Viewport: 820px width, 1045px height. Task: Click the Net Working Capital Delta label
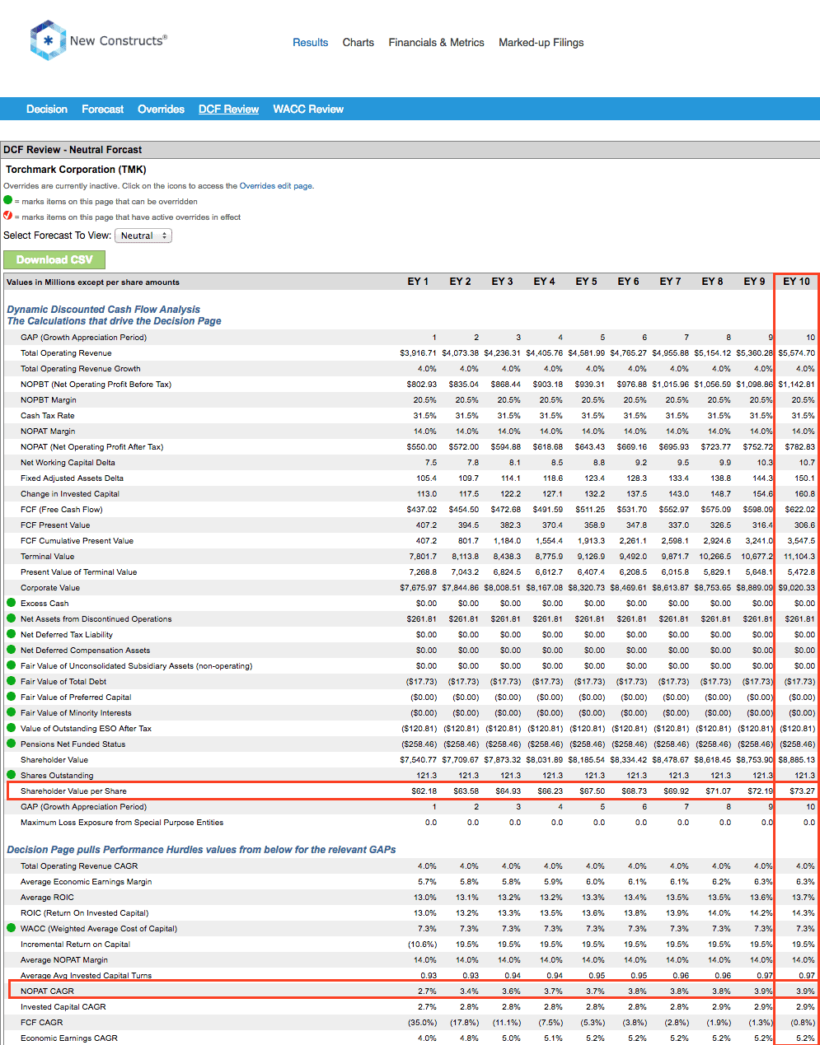click(68, 462)
